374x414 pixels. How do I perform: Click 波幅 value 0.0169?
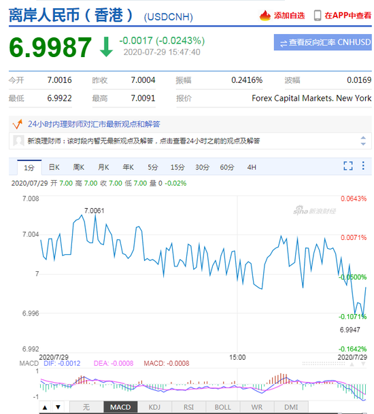pos(359,80)
